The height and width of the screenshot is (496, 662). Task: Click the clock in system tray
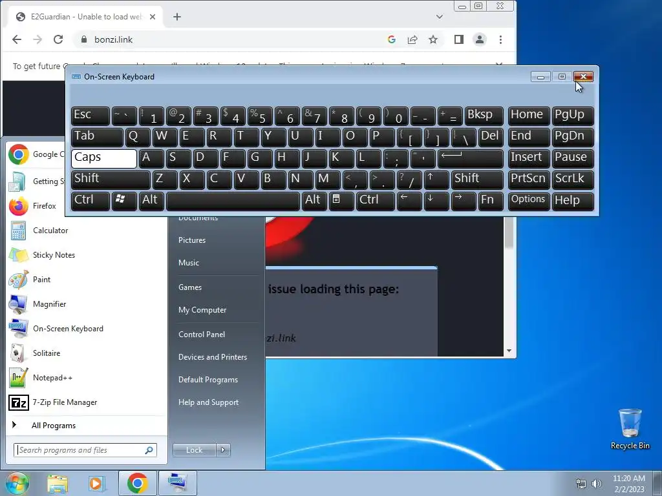[x=629, y=483]
